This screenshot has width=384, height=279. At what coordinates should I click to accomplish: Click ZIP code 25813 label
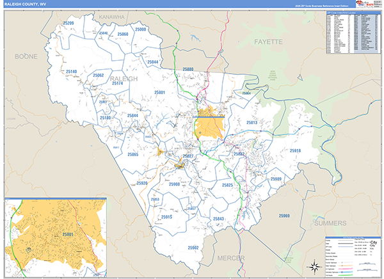point(250,122)
